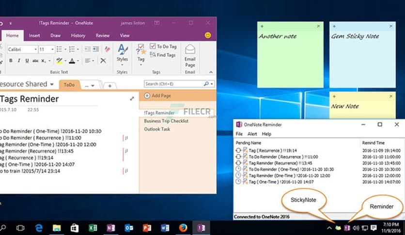Click the StickyNote tray icon
This screenshot has height=235, width=405.
point(338,228)
